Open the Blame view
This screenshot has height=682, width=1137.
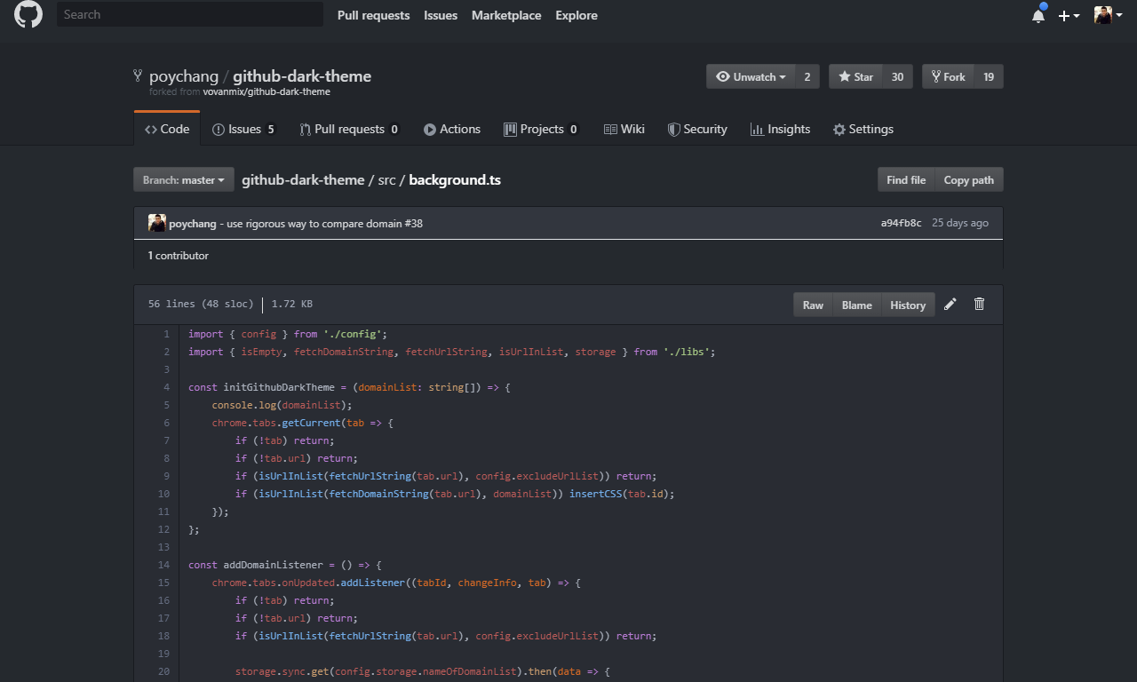(x=856, y=305)
